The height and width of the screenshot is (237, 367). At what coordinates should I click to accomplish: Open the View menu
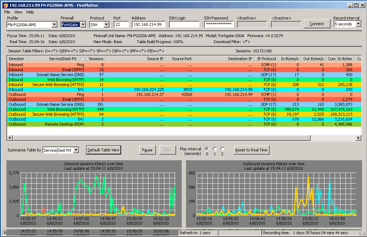click(18, 12)
